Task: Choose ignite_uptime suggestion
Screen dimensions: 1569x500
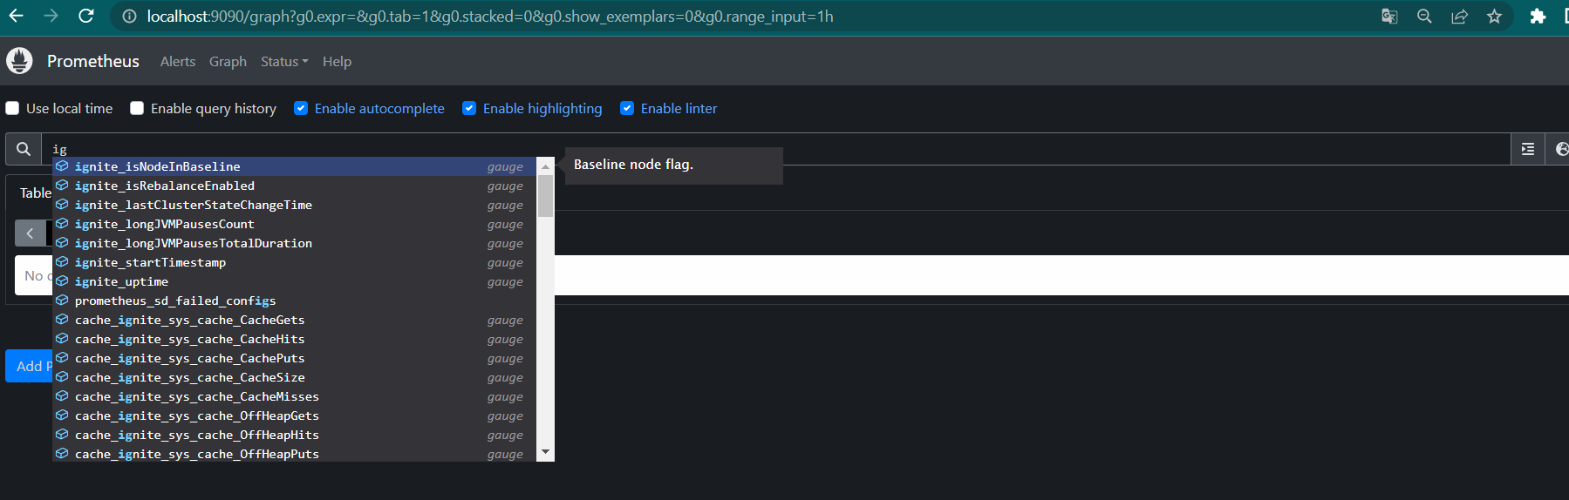Action: [295, 281]
